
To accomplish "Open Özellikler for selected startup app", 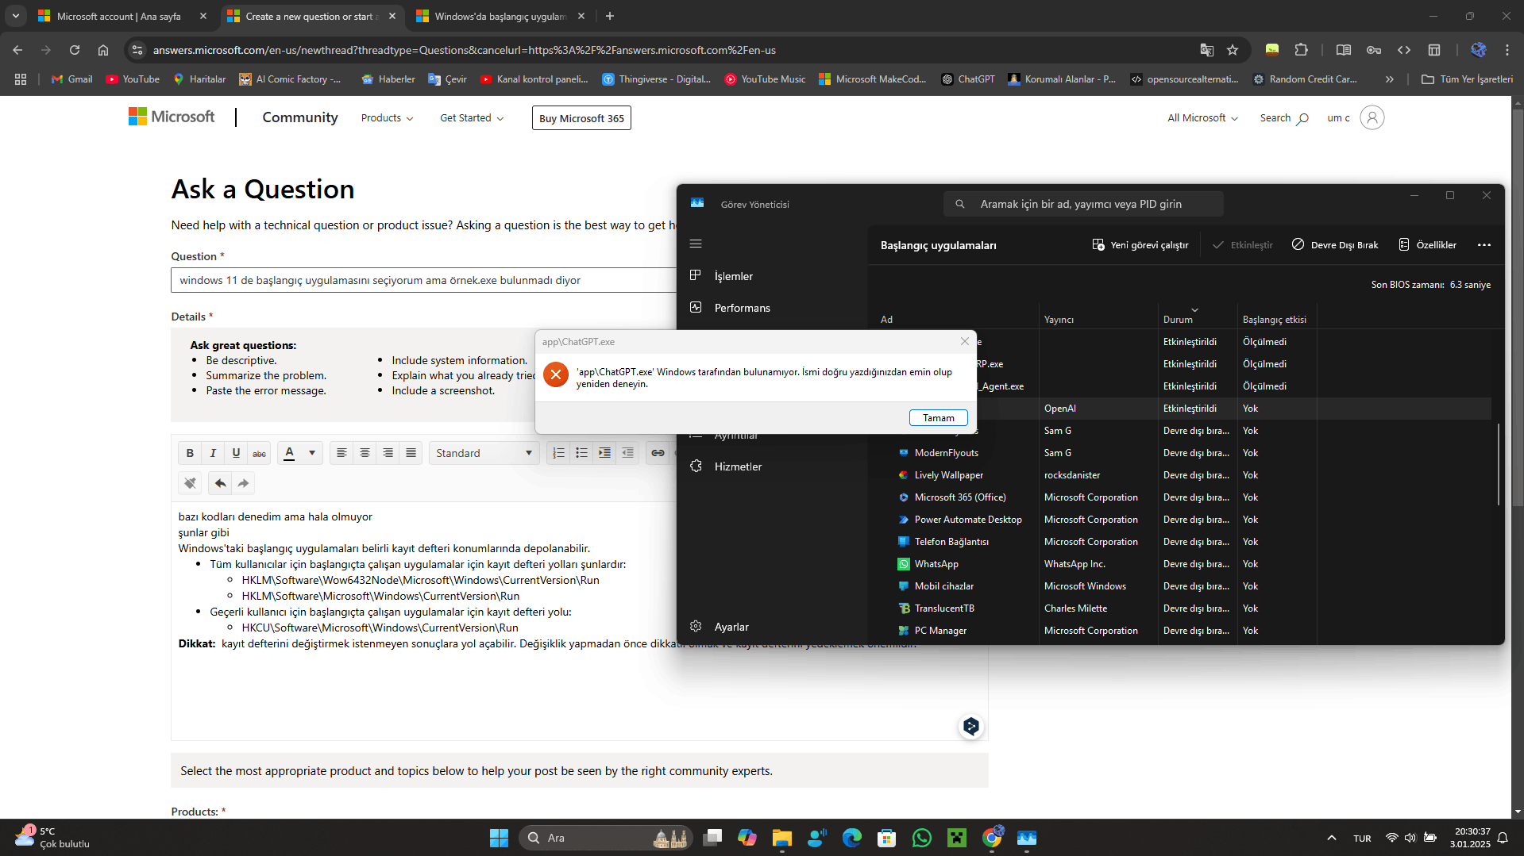I will (x=1428, y=245).
